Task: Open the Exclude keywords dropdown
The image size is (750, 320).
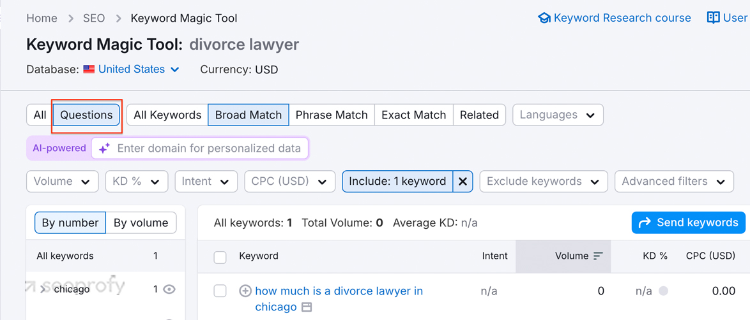Action: [x=544, y=182]
